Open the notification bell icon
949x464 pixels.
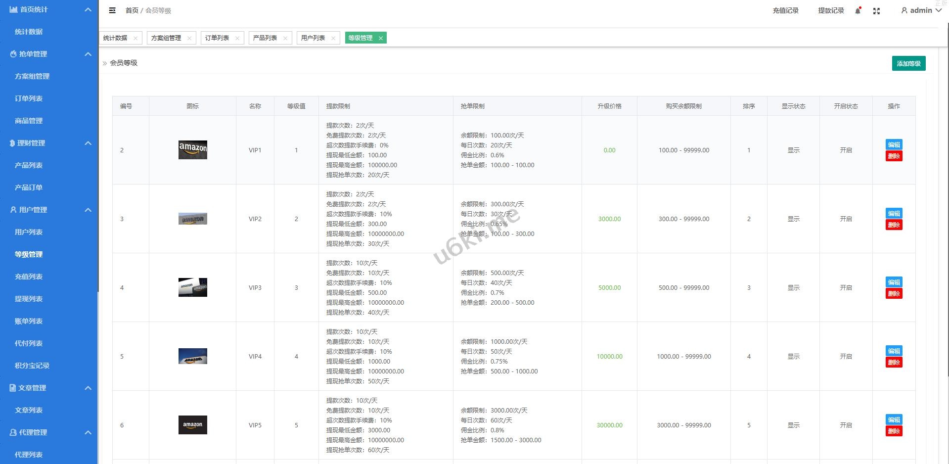coord(858,11)
